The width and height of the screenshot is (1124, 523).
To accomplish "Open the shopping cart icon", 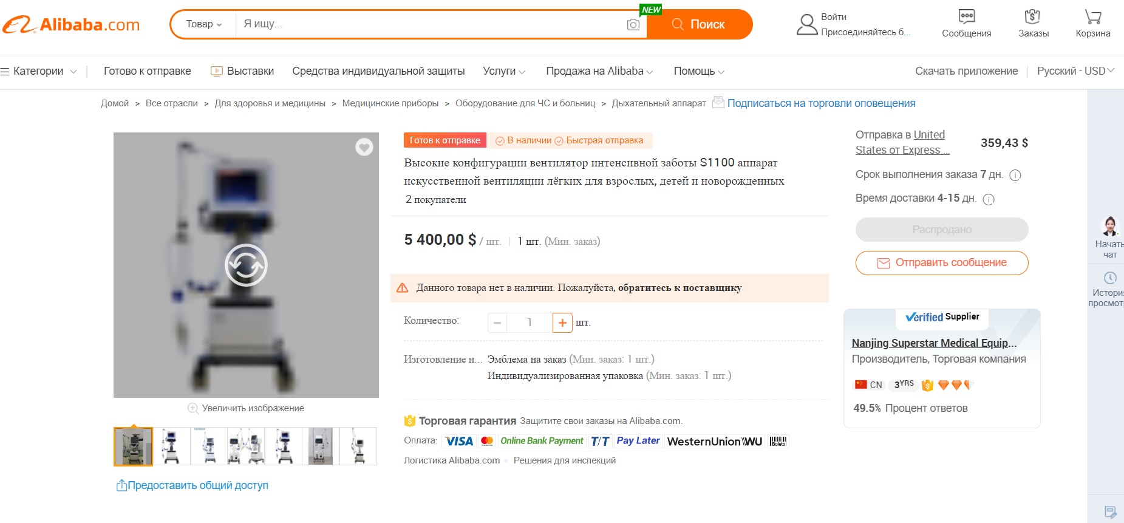I will [x=1092, y=16].
